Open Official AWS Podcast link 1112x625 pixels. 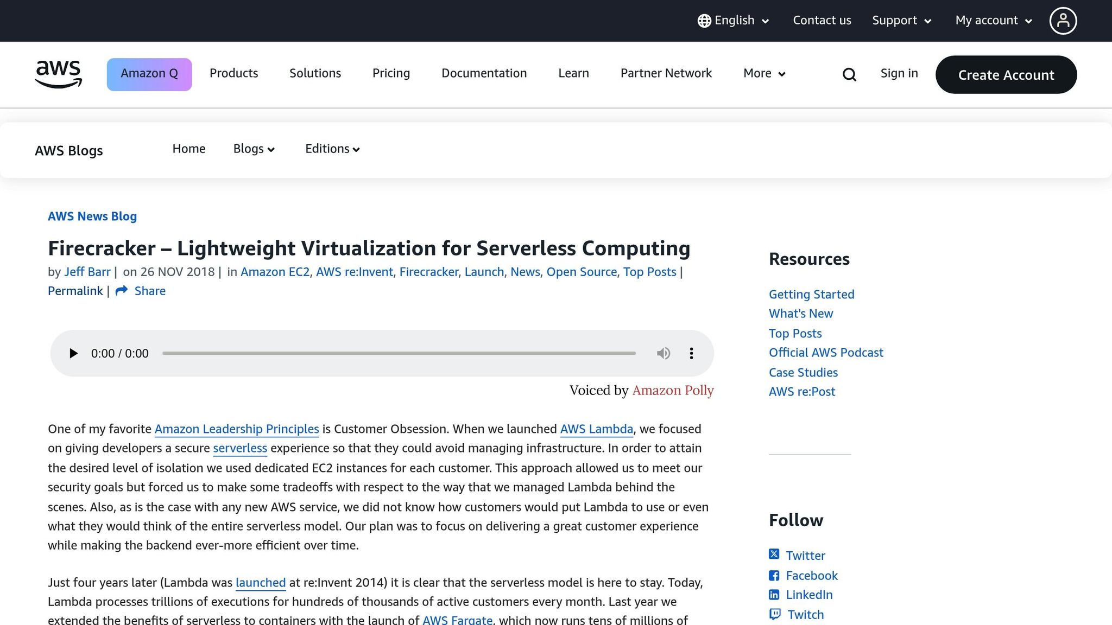[826, 353]
